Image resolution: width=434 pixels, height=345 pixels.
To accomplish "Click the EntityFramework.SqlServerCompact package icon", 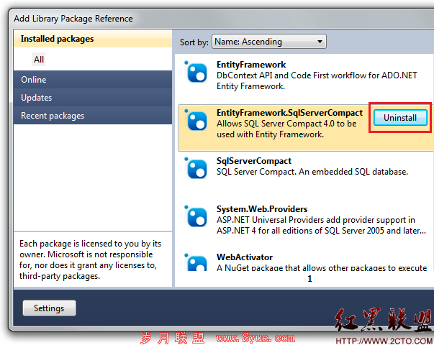I will (x=196, y=121).
